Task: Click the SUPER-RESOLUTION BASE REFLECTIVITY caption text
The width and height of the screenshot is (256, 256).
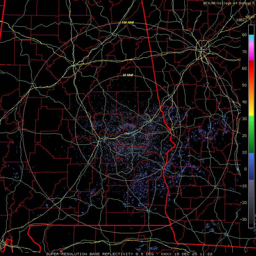Action: click(90, 254)
